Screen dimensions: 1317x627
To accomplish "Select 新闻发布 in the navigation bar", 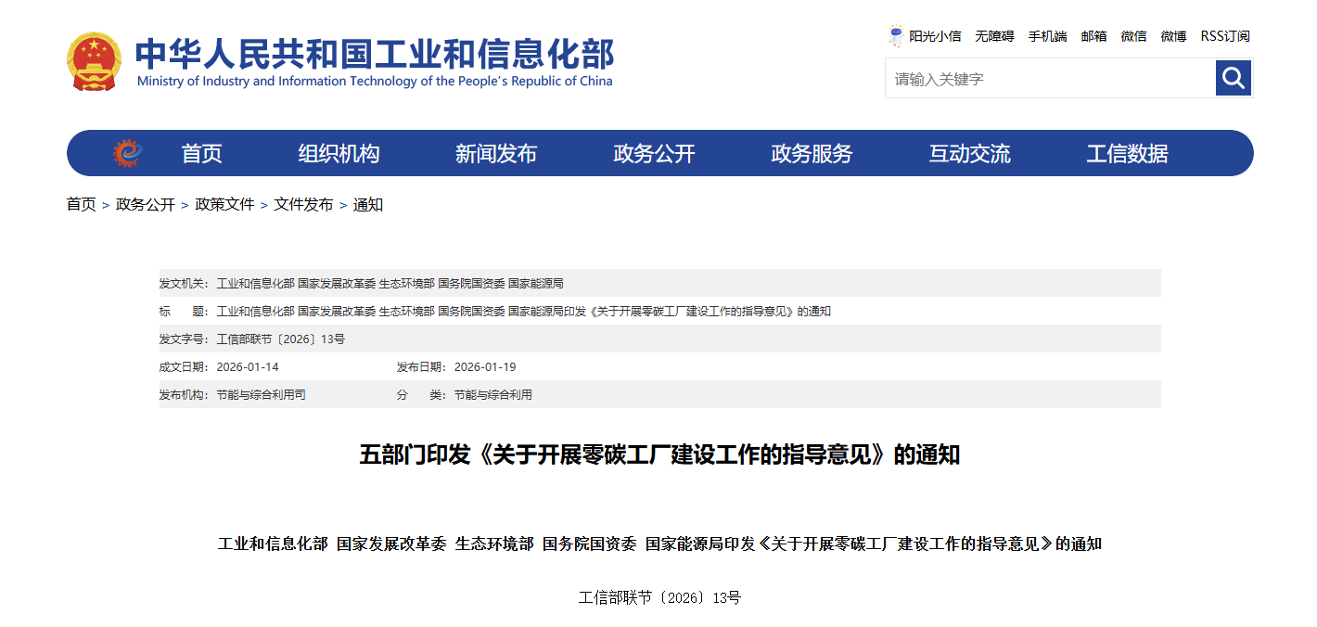I will click(495, 154).
